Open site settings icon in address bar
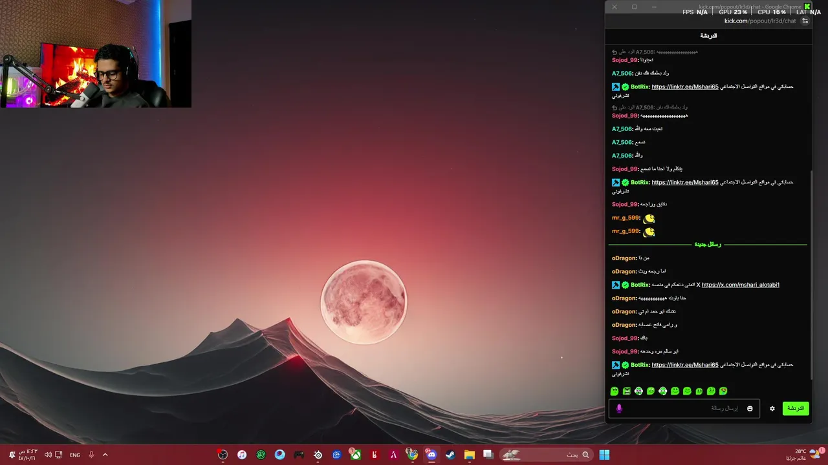Screen dimensions: 828x465 pyautogui.click(x=805, y=21)
